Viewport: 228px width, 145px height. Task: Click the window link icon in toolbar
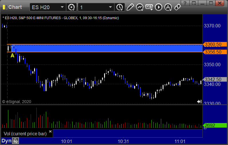[x=177, y=7]
